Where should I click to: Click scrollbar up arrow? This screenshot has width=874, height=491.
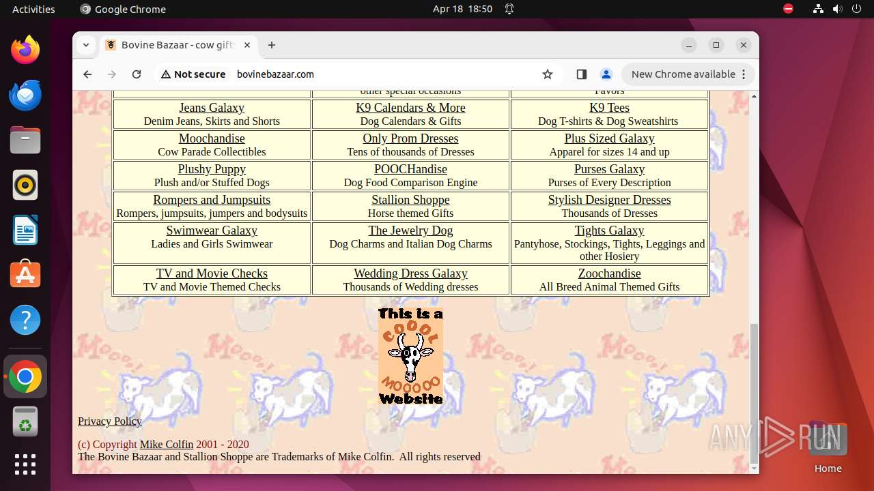[754, 96]
